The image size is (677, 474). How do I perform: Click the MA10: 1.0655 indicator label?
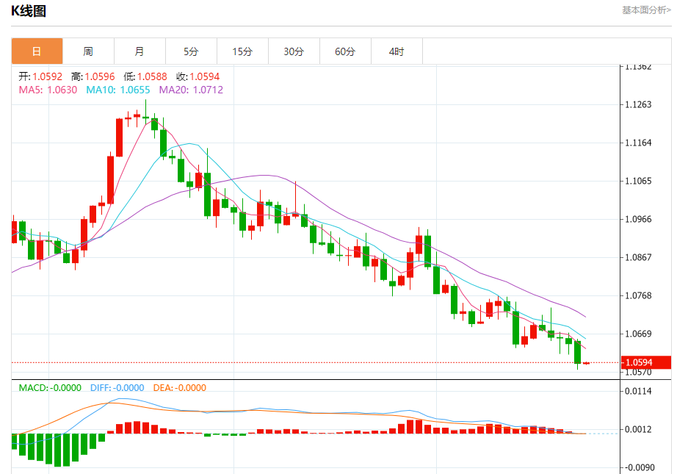(118, 90)
